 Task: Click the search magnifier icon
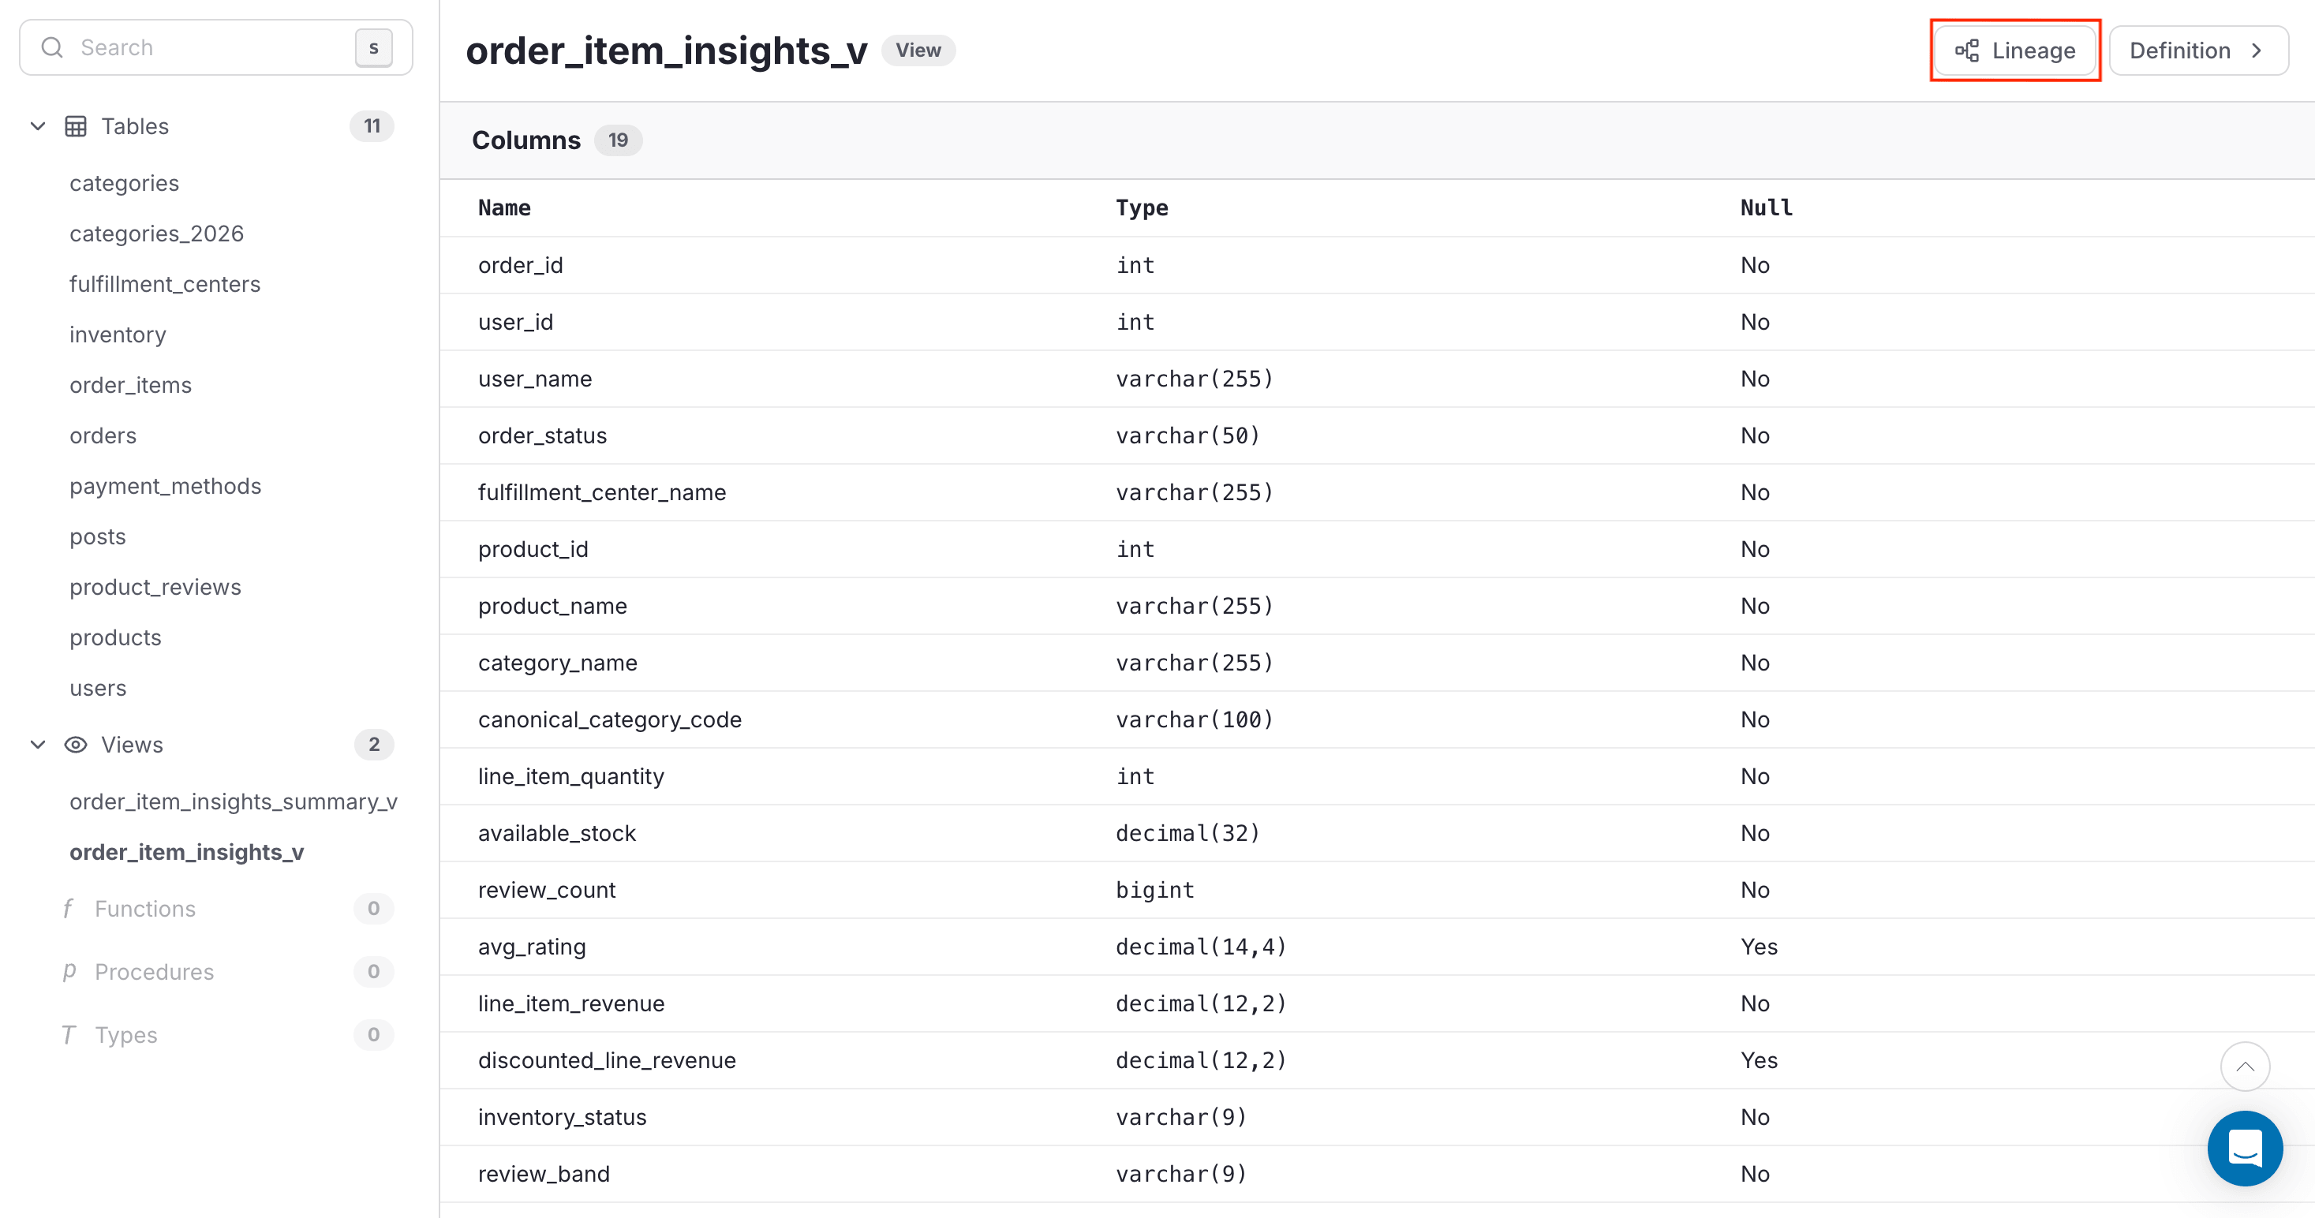[52, 47]
